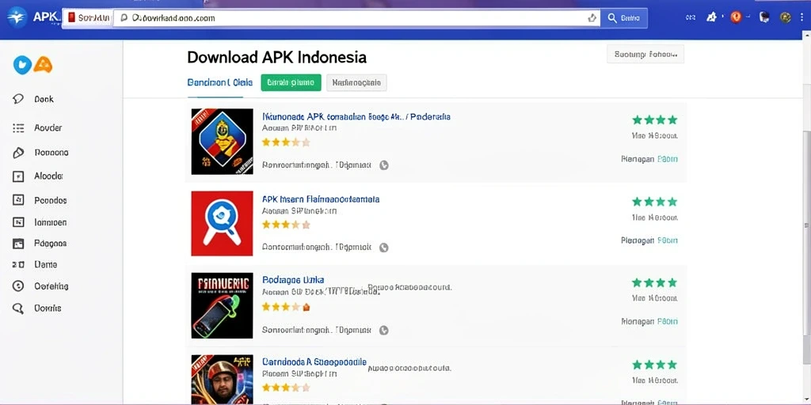
Task: Open the three-dot menu in header
Action: coord(801,17)
